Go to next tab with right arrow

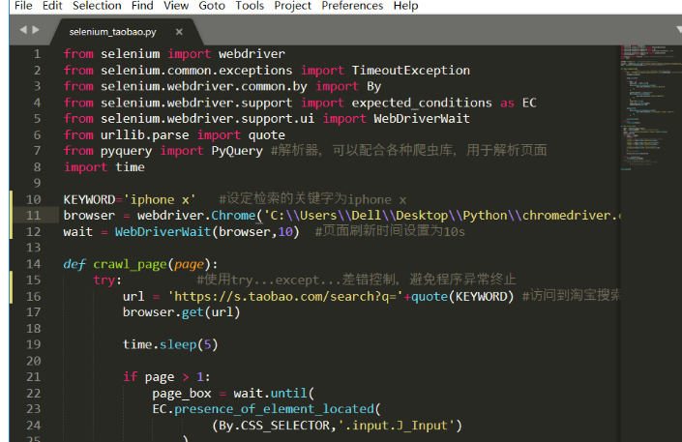click(x=36, y=30)
